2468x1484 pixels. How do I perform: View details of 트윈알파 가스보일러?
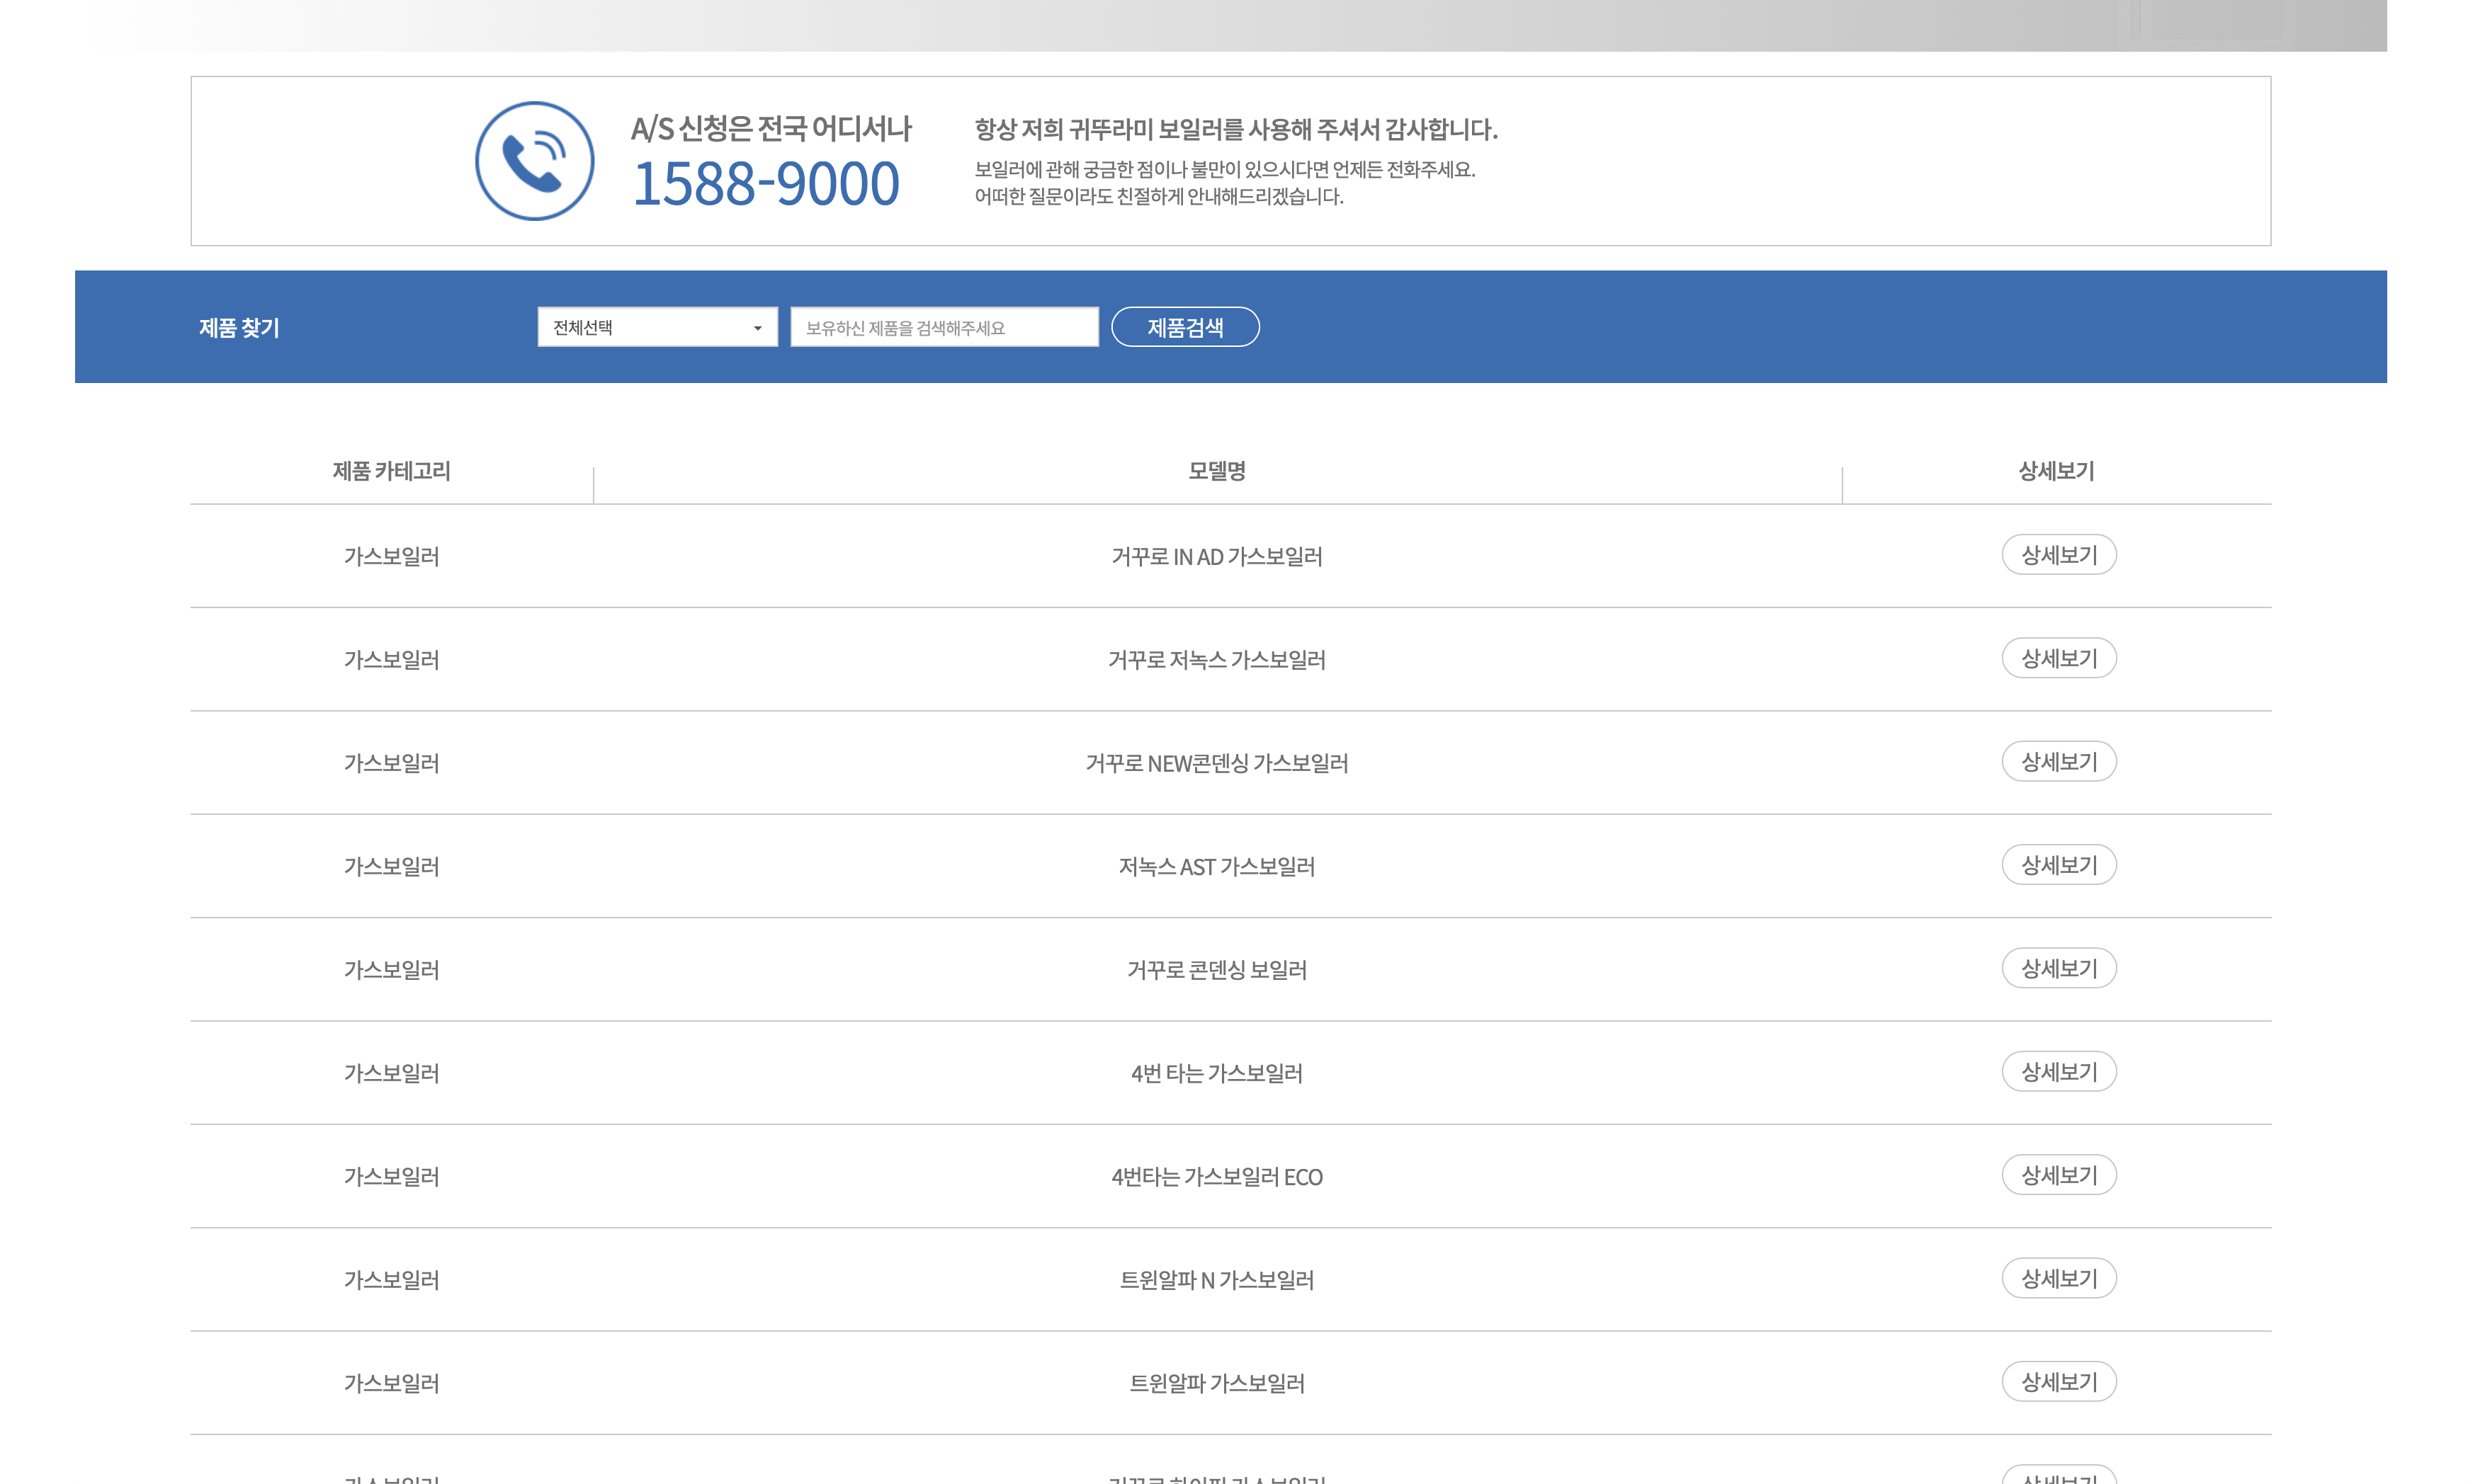coord(2058,1381)
